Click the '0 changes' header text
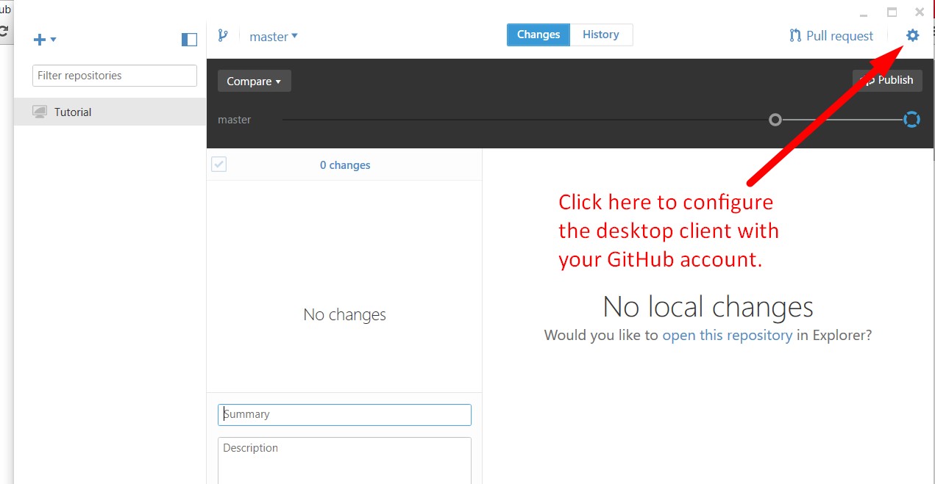This screenshot has height=484, width=935. 345,165
